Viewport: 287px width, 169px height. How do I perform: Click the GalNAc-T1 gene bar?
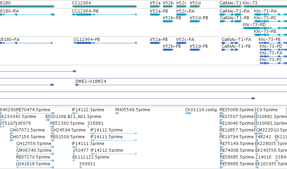coord(231,6)
